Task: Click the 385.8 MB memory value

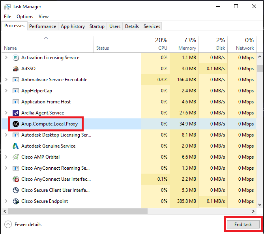Action: coord(187,201)
